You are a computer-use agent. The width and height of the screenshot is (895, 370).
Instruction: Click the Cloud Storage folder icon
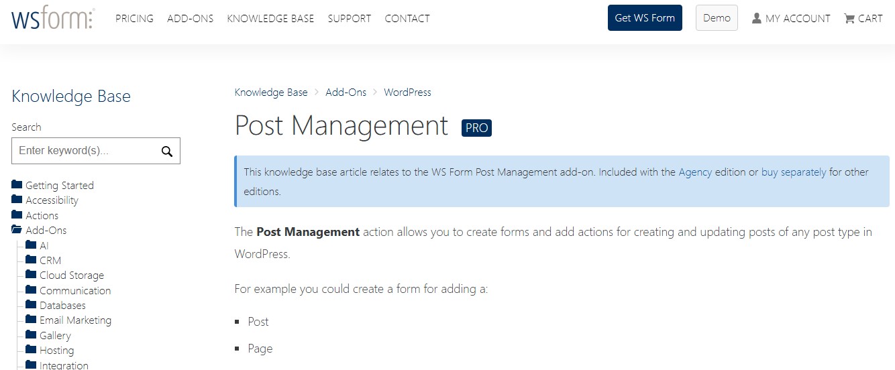(x=31, y=274)
